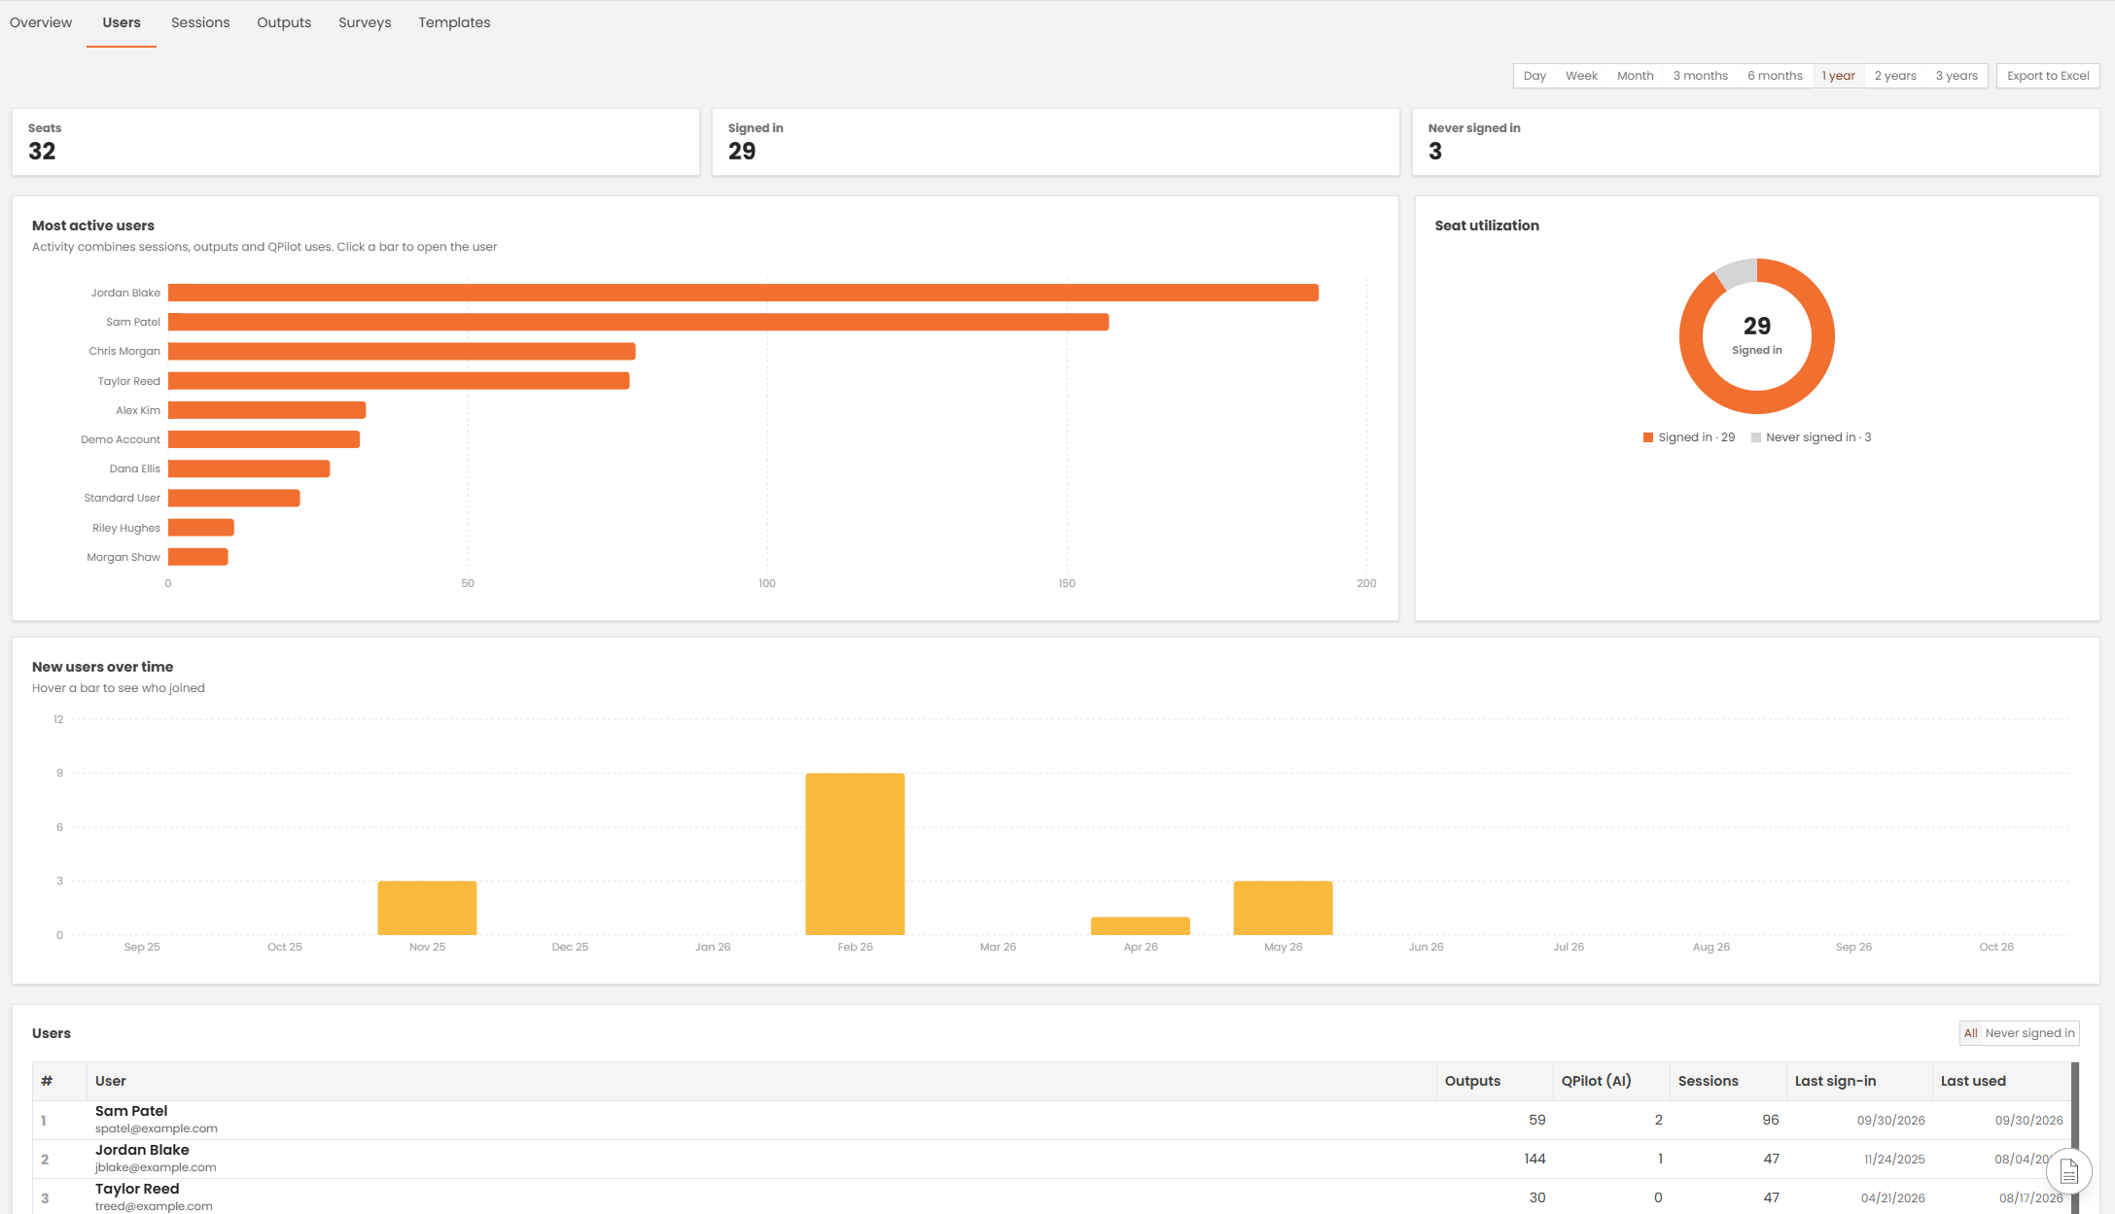
Task: Click the Demo Account bar
Action: tap(264, 439)
